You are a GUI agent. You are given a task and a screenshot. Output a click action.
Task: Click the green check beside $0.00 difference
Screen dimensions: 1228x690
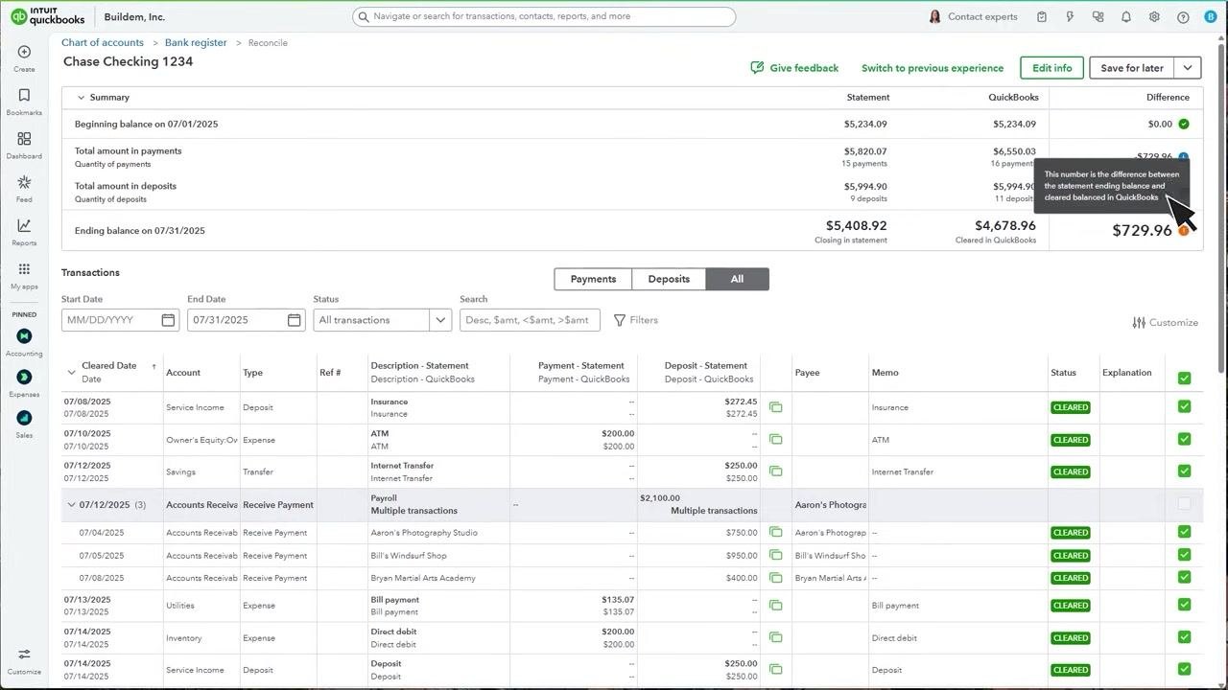point(1184,124)
